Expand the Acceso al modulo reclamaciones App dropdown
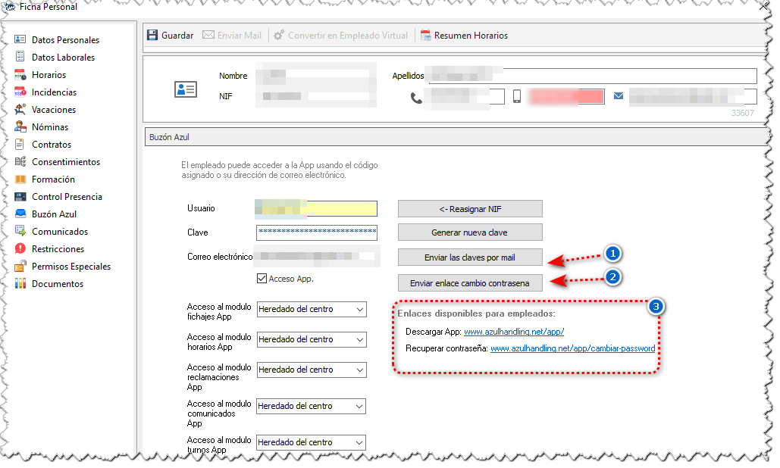Image resolution: width=780 pixels, height=468 pixels. pyautogui.click(x=312, y=370)
